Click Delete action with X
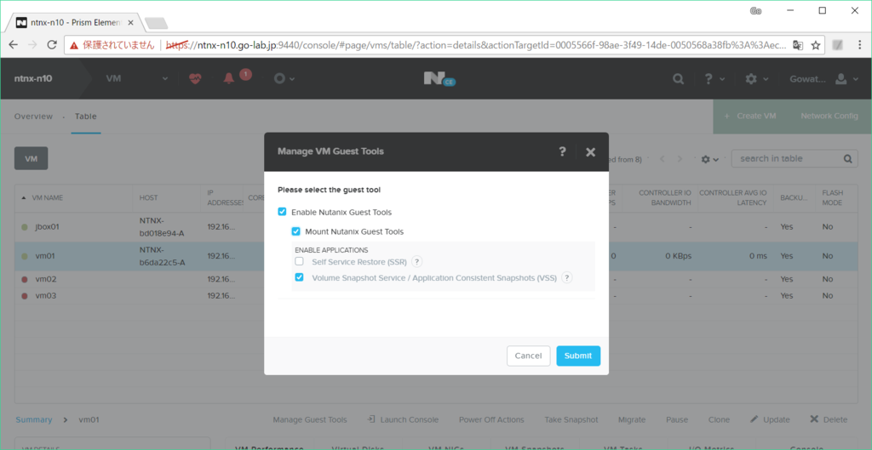 [x=829, y=420]
